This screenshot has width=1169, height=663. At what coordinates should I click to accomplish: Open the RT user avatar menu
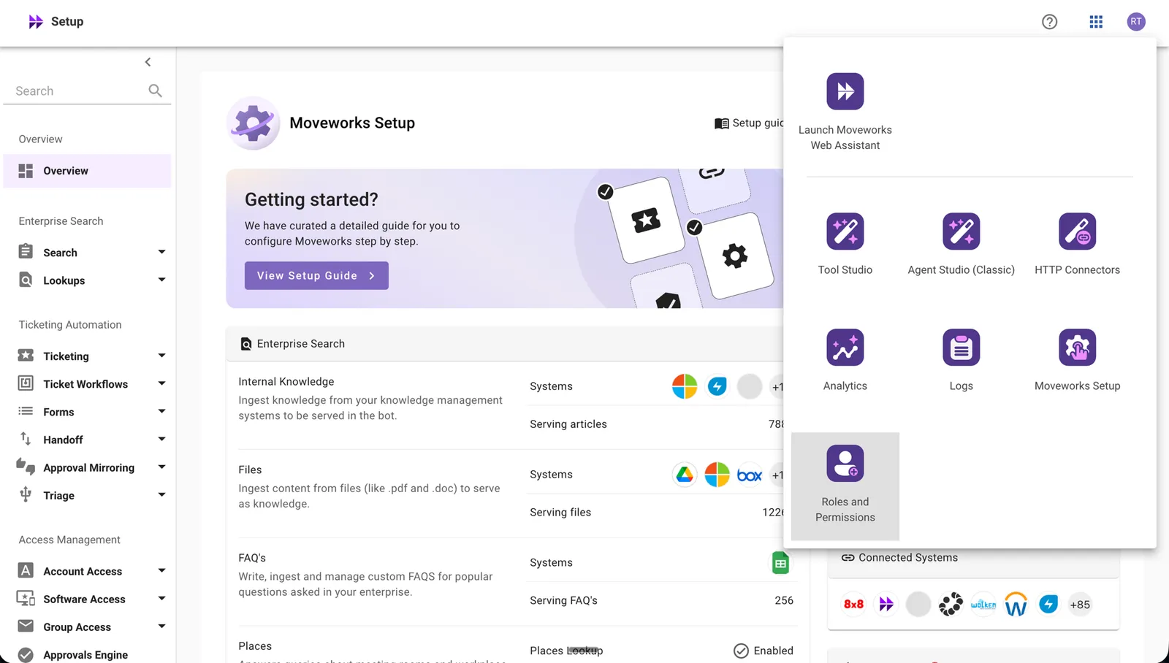point(1136,22)
